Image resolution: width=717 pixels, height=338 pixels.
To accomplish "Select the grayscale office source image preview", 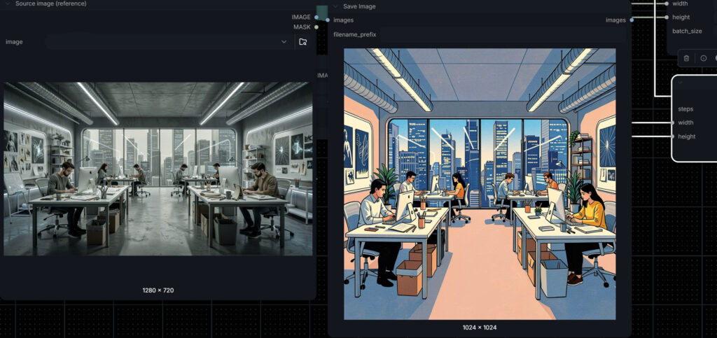I will click(158, 169).
